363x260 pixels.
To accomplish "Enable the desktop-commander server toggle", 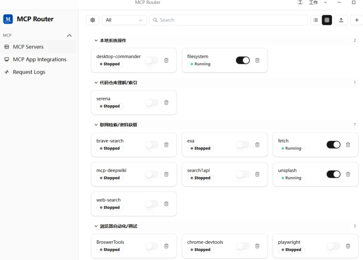I will click(152, 61).
